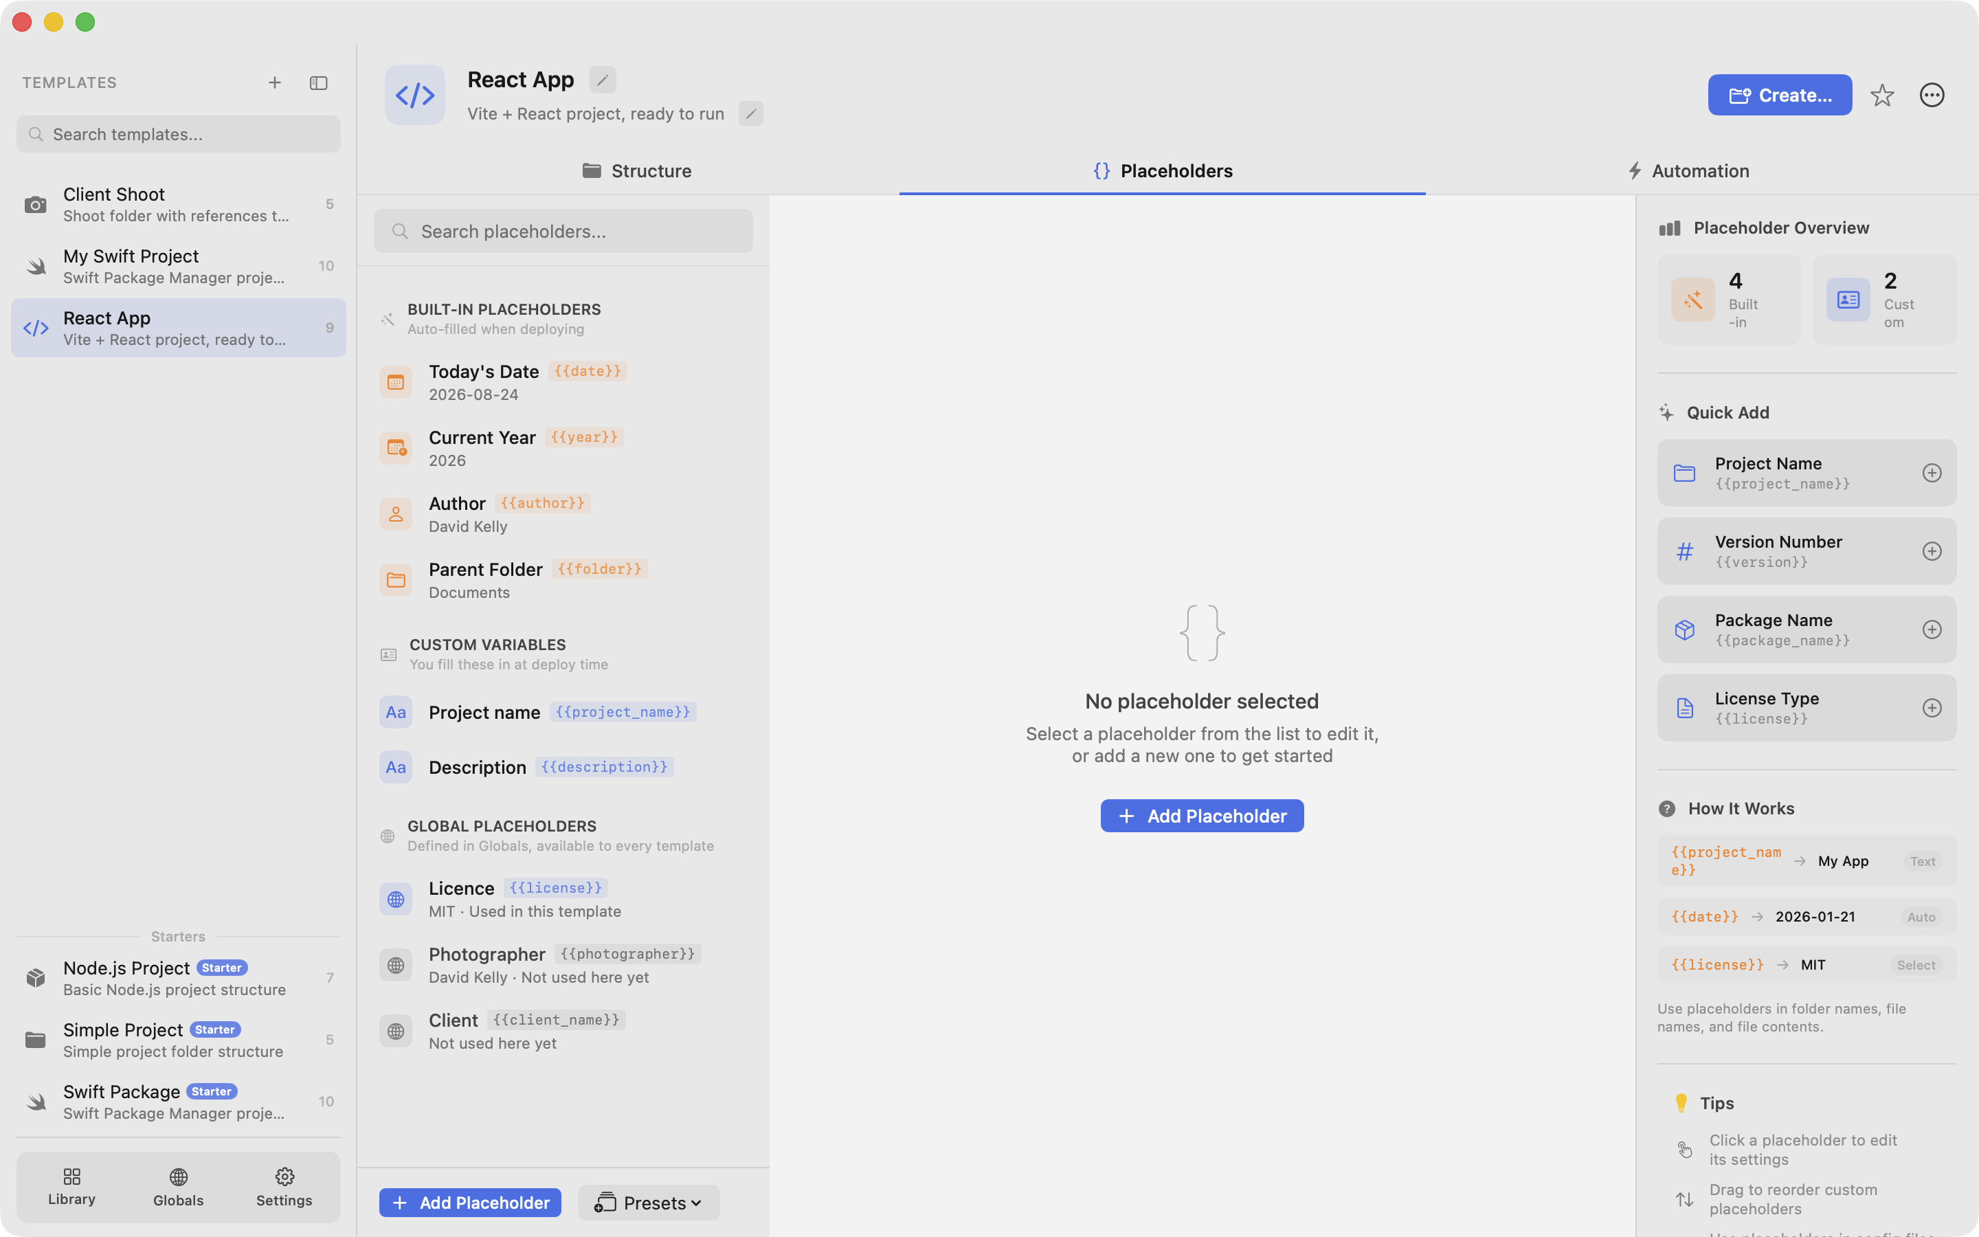The width and height of the screenshot is (1979, 1237).
Task: Select the Today's Date calendar icon
Action: 396,382
